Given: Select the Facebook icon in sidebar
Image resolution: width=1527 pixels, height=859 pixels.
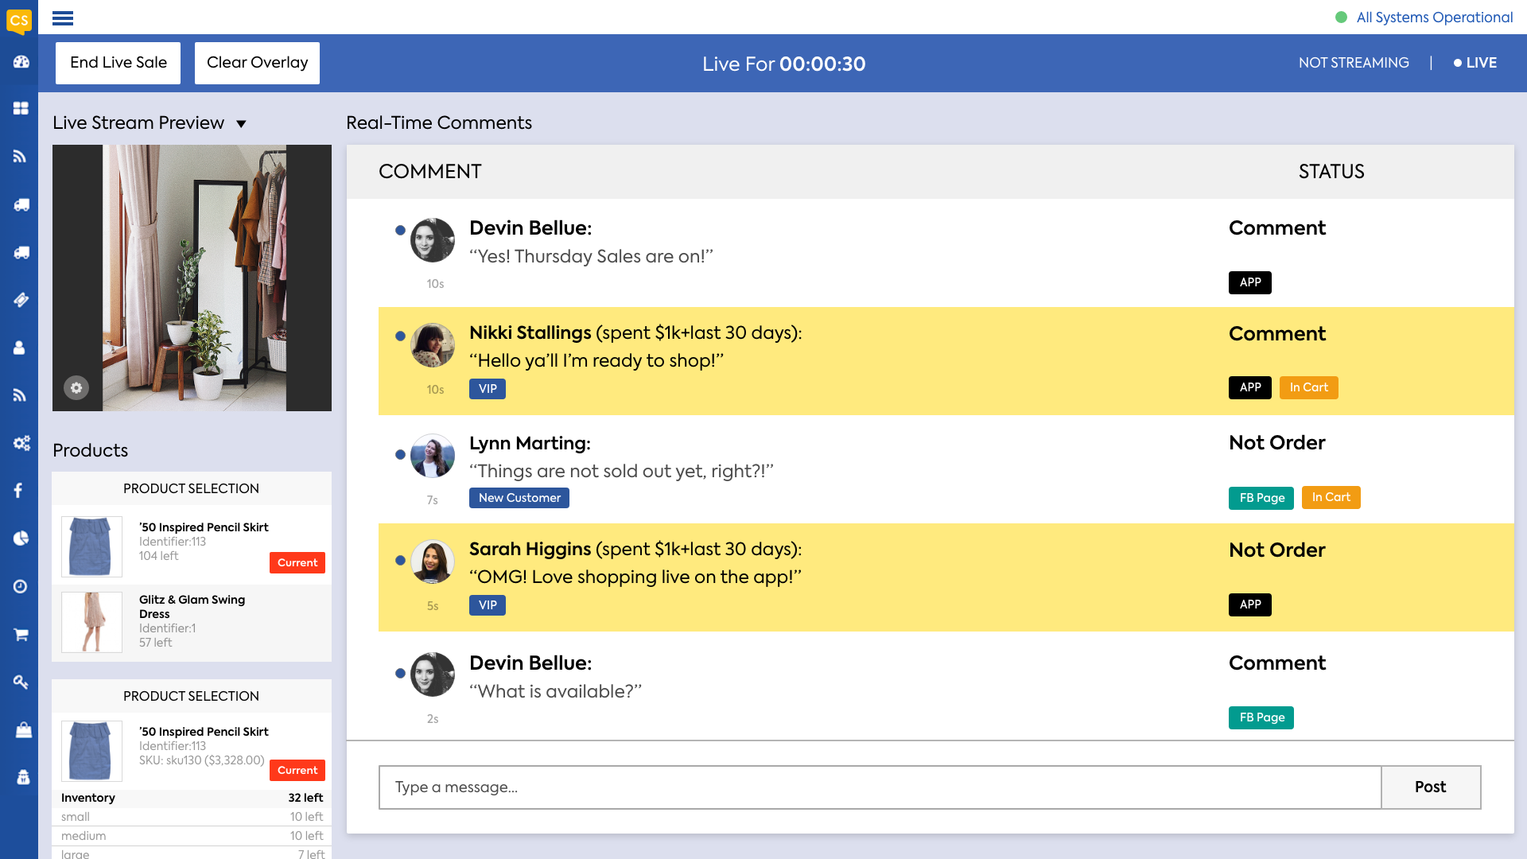Looking at the screenshot, I should [x=20, y=491].
